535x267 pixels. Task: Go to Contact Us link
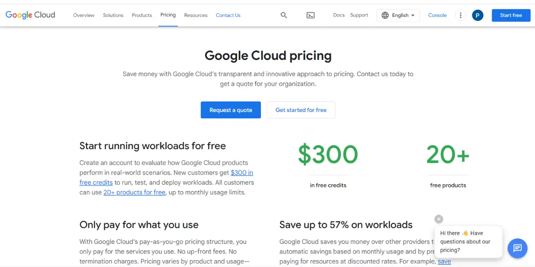[x=228, y=15]
